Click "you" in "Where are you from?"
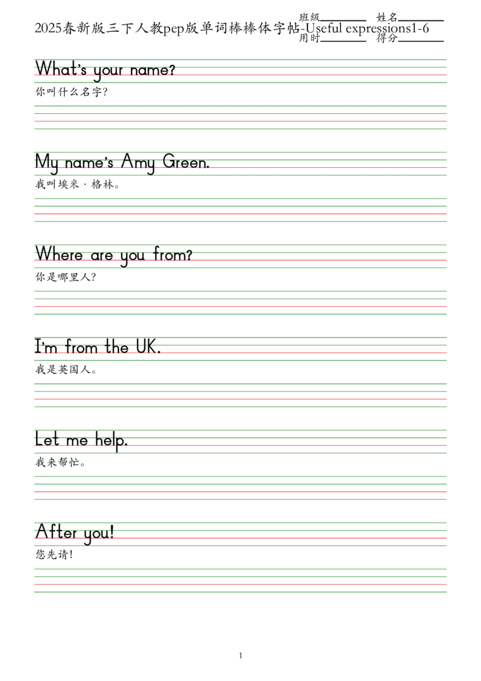 coord(132,257)
